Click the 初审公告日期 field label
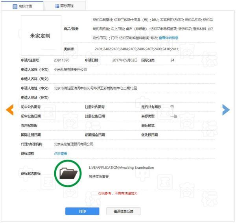Viewport: 236px width, 223px height. tap(31, 116)
